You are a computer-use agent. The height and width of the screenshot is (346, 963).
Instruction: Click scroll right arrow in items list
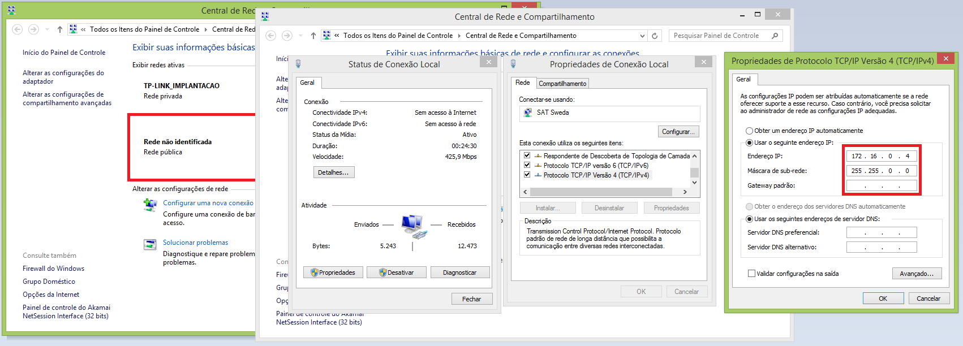pos(685,192)
